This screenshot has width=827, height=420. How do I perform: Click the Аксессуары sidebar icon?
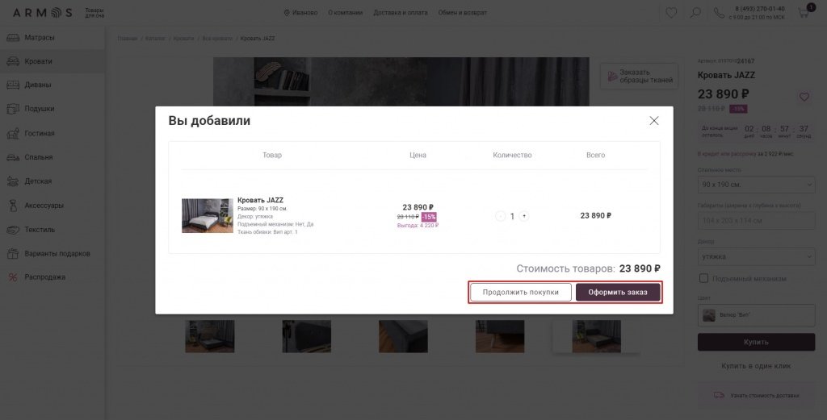click(13, 206)
